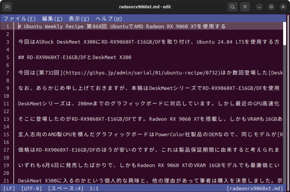
Task: Open the [UTF-8] encoding selector
Action: tap(33, 188)
